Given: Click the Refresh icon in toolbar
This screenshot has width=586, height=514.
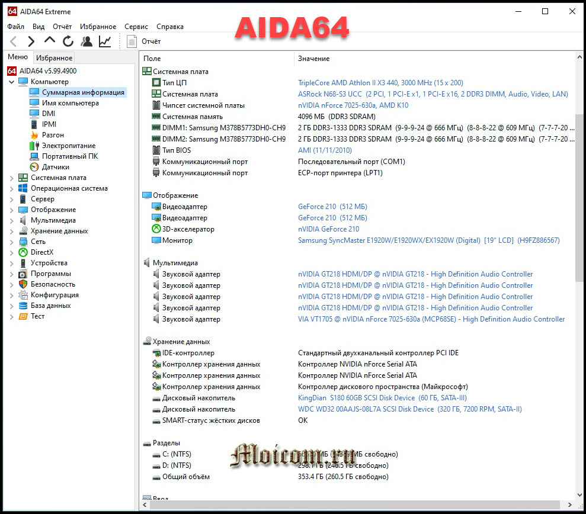Looking at the screenshot, I should click(x=68, y=41).
